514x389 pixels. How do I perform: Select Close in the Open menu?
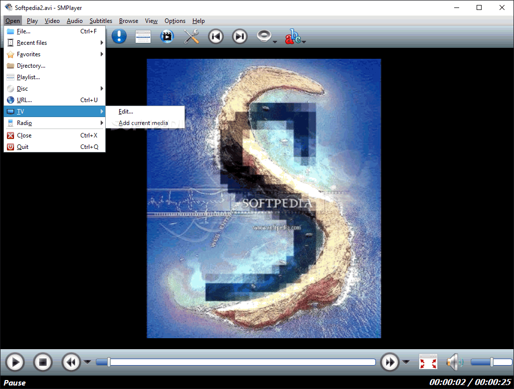54,135
